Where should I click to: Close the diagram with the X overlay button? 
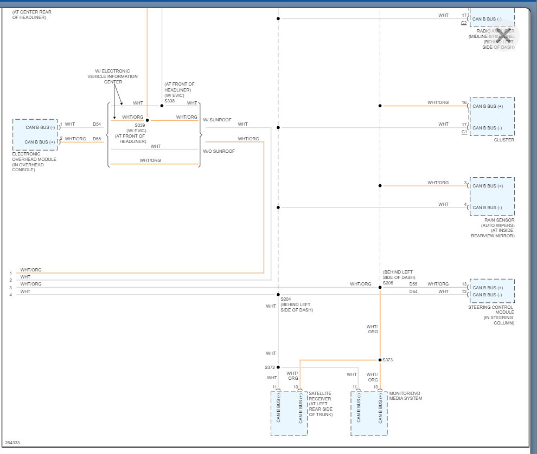tap(503, 36)
